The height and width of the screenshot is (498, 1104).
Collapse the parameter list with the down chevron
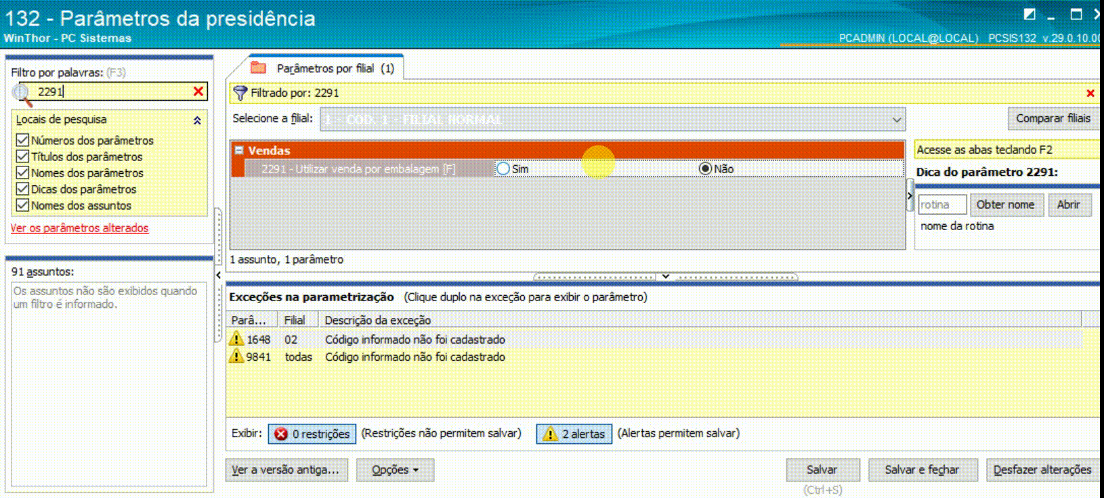(666, 276)
